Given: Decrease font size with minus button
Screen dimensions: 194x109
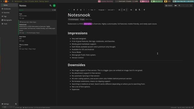Looking at the screenshot, I should click(89, 10).
